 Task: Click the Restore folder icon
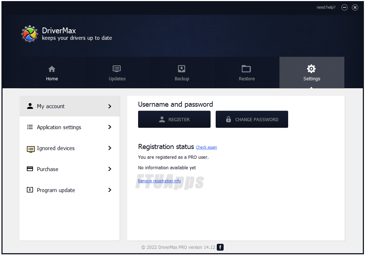[x=246, y=69]
